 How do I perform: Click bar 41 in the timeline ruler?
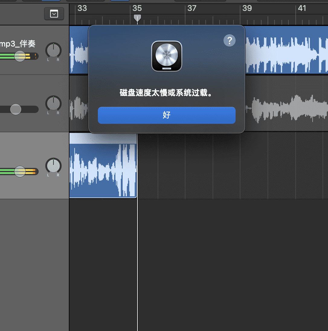(302, 8)
